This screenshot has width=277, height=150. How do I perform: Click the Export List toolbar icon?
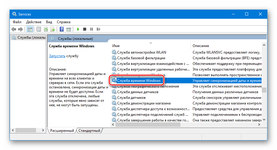tap(53, 29)
